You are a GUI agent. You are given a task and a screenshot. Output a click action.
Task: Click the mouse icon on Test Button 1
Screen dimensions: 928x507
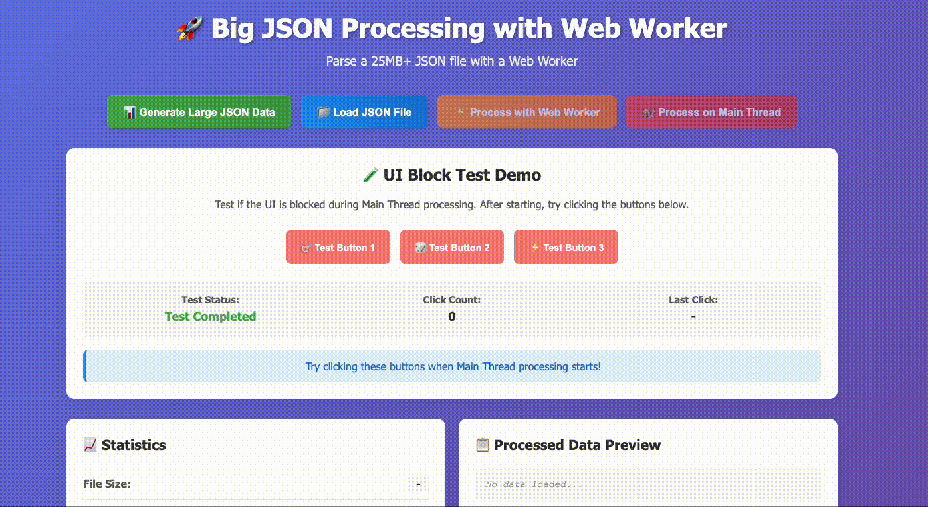306,247
